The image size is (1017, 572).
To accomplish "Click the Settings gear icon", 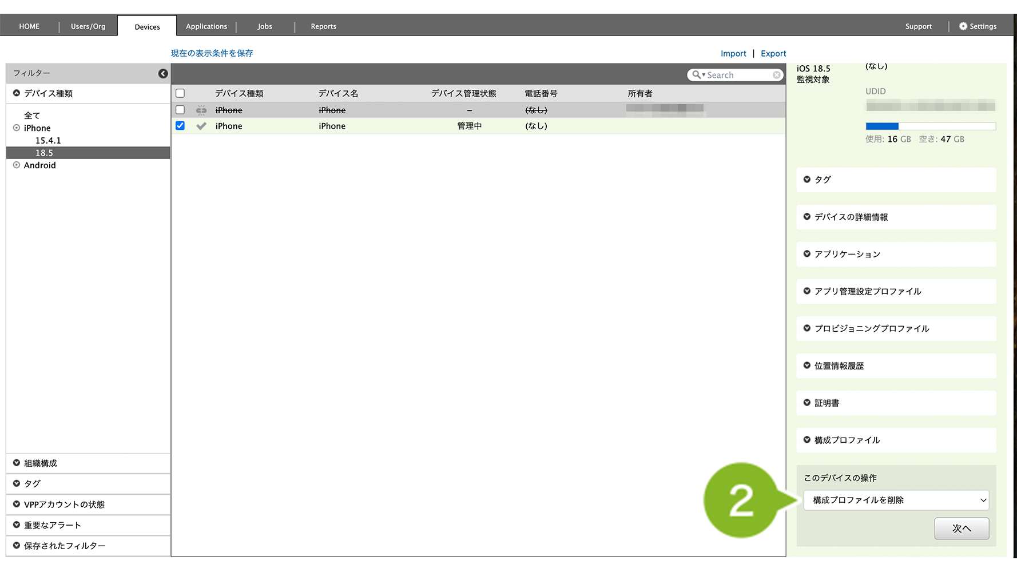I will 963,26.
